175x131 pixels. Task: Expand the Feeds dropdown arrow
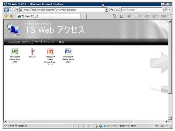click(126, 16)
